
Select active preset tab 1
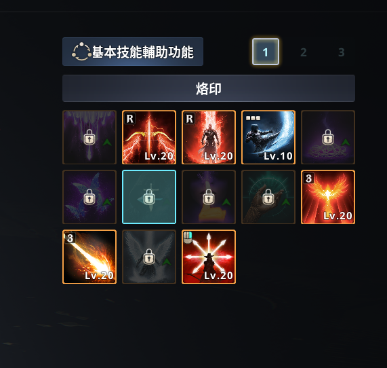266,52
